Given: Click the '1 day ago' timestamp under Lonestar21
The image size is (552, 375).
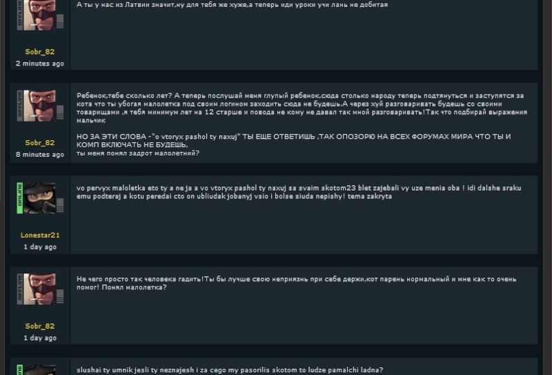Looking at the screenshot, I should click(x=40, y=247).
